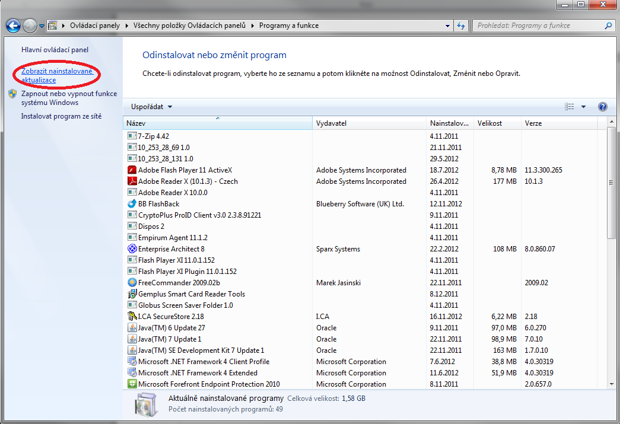
Task: Open 'Zobrazit nainstalované aktualizace' link
Action: click(x=57, y=75)
